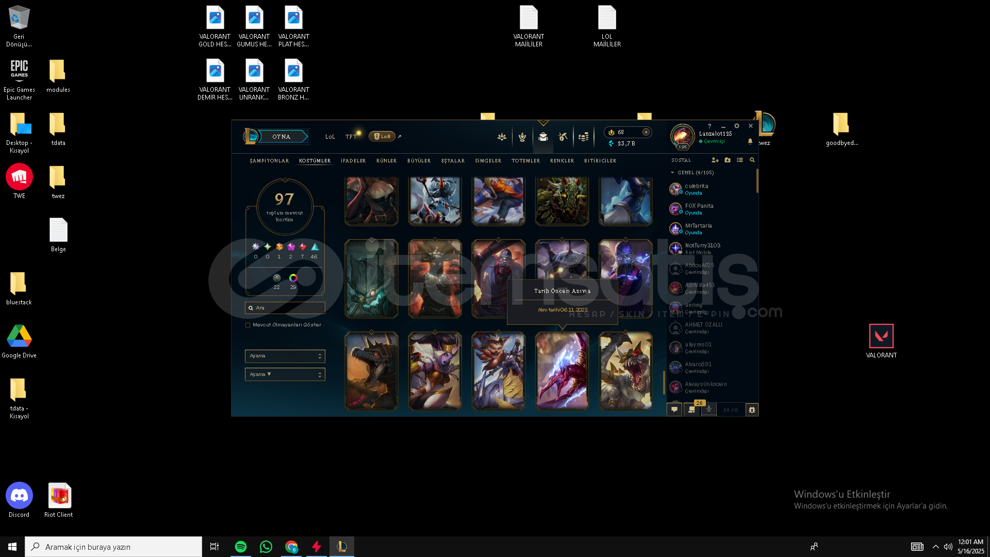Click the League logo next to OYNA
Viewport: 990px width, 557px height.
point(251,136)
